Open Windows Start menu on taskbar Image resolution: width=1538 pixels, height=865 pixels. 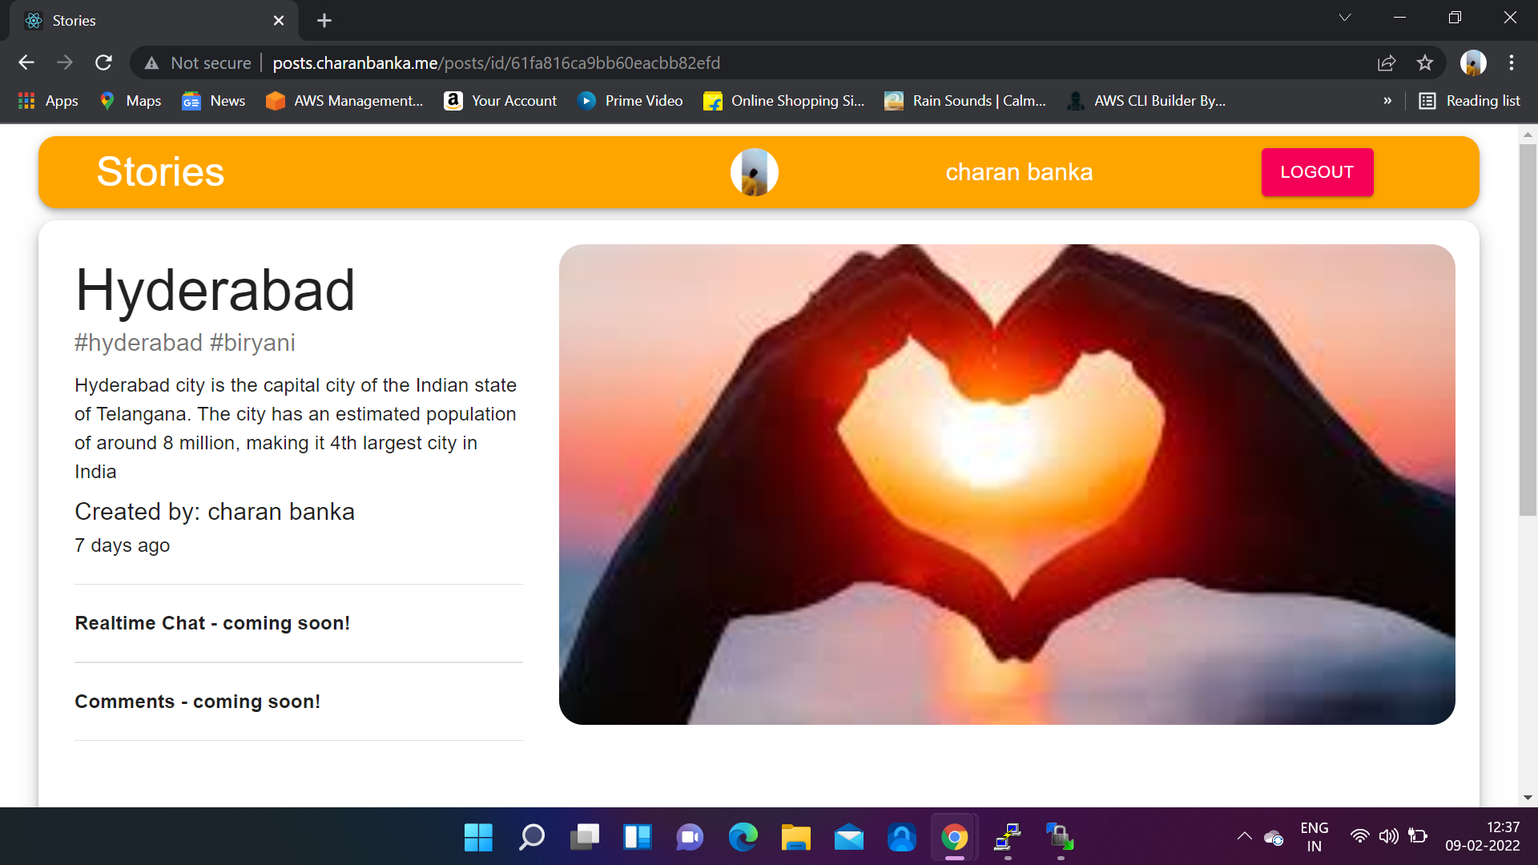(x=478, y=838)
